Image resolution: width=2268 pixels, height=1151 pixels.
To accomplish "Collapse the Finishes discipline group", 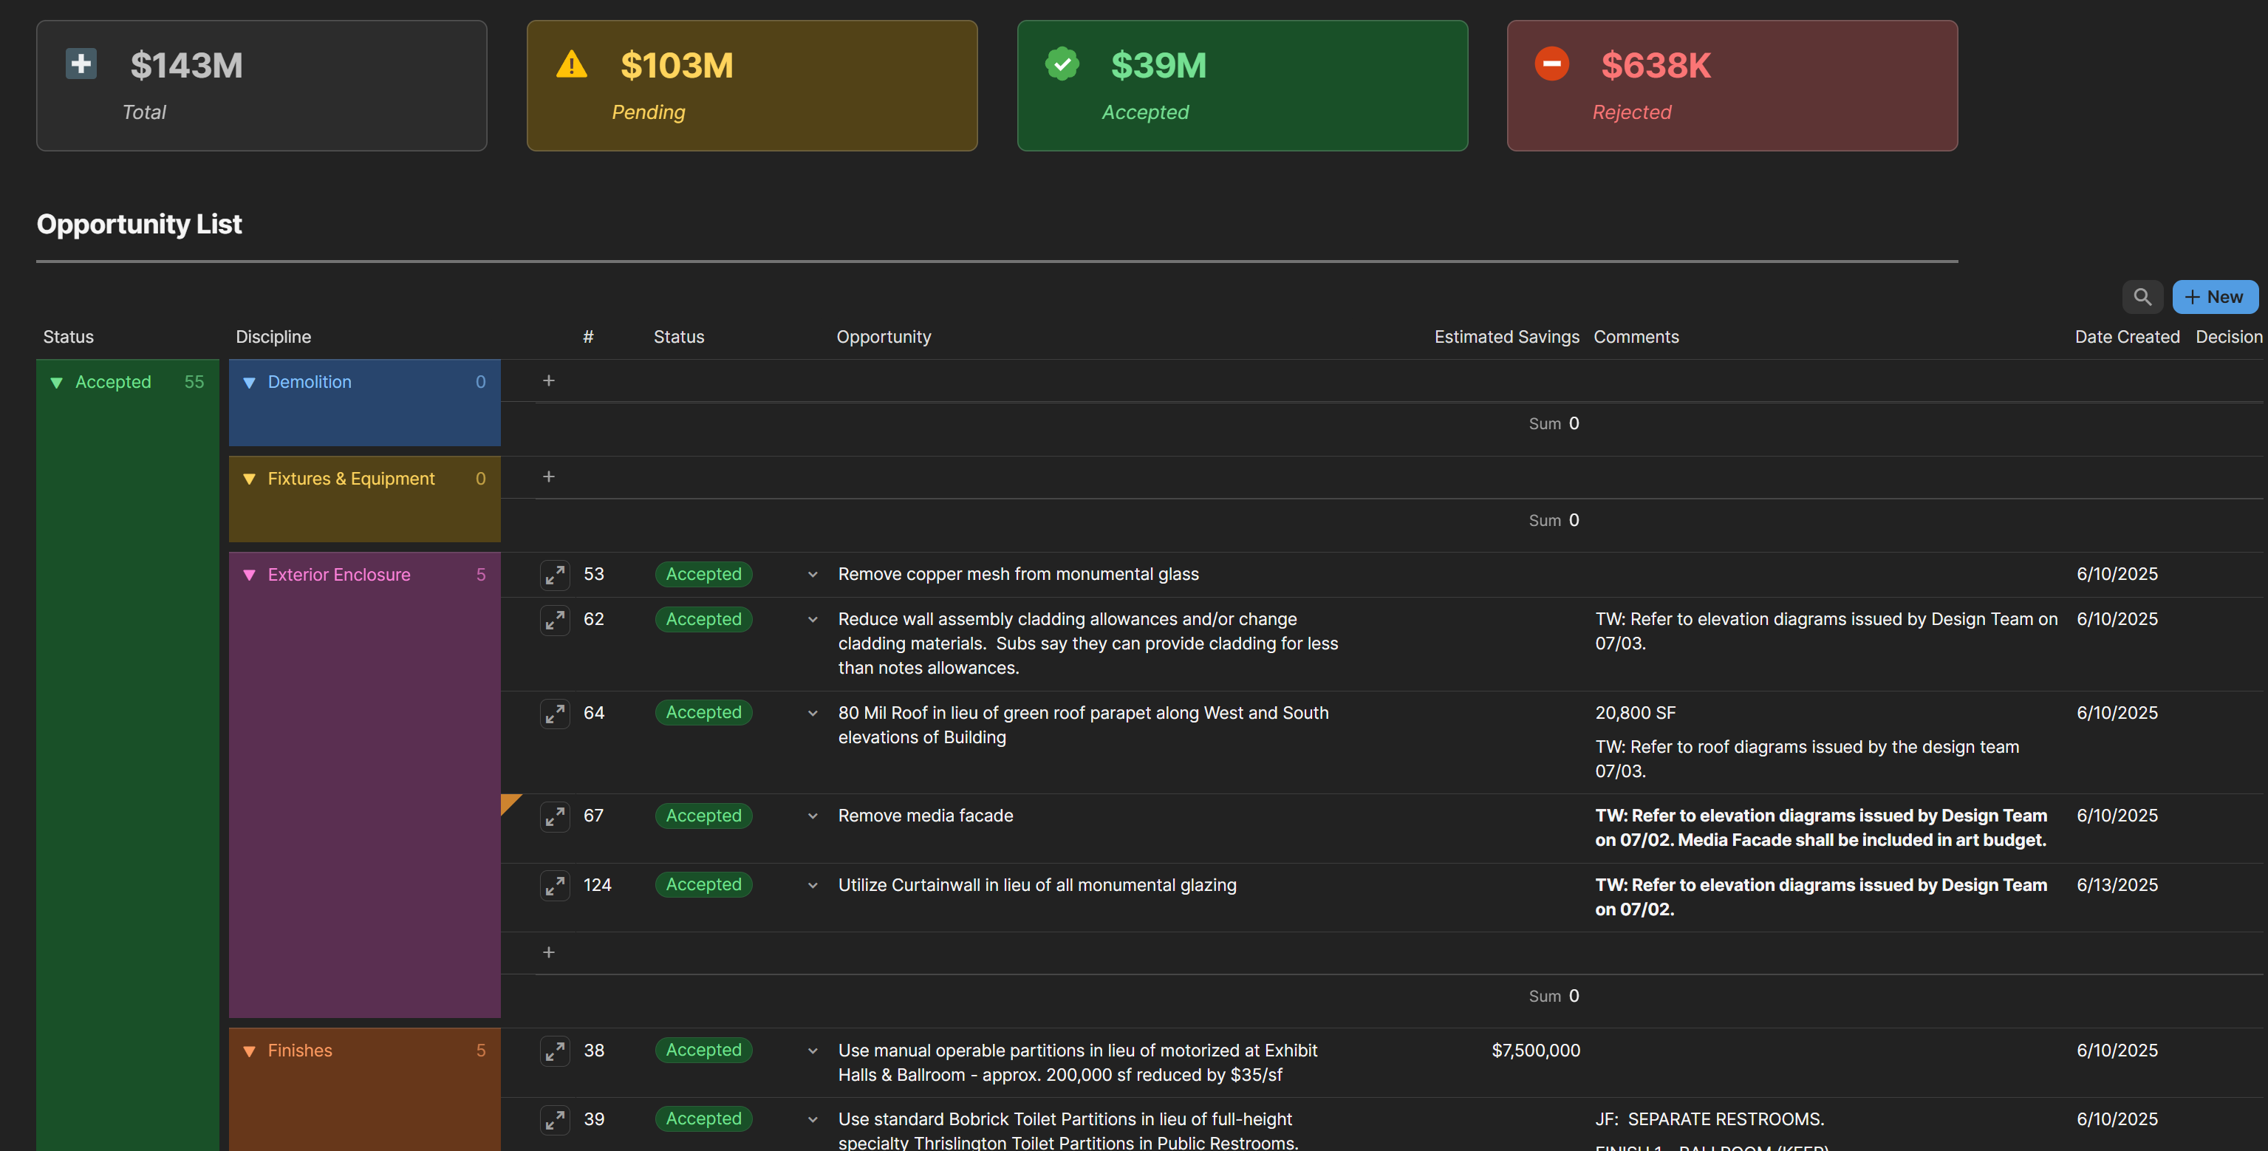I will 249,1051.
